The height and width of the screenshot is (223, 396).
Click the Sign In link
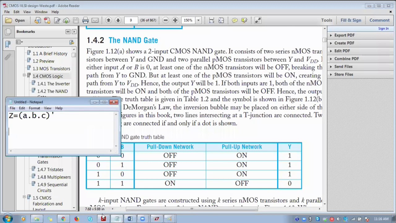383,28
